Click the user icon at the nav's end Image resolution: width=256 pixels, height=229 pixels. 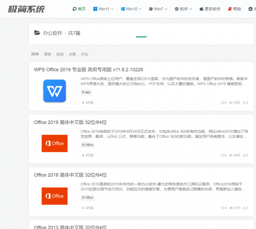point(250,9)
